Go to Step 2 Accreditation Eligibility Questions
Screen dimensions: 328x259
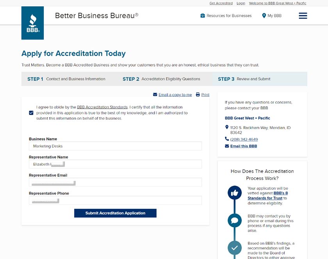point(161,79)
